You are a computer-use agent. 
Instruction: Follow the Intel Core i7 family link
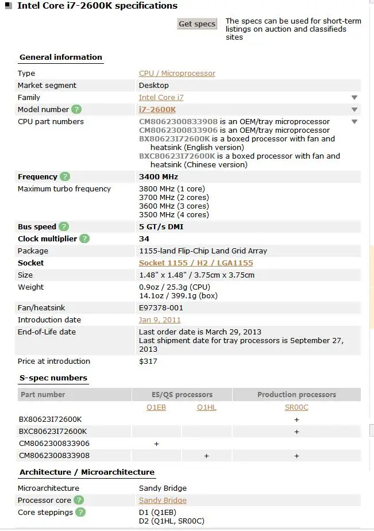point(161,98)
